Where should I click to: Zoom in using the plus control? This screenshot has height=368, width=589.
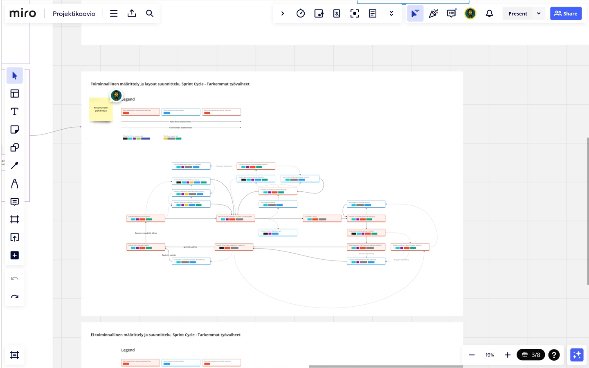click(507, 355)
